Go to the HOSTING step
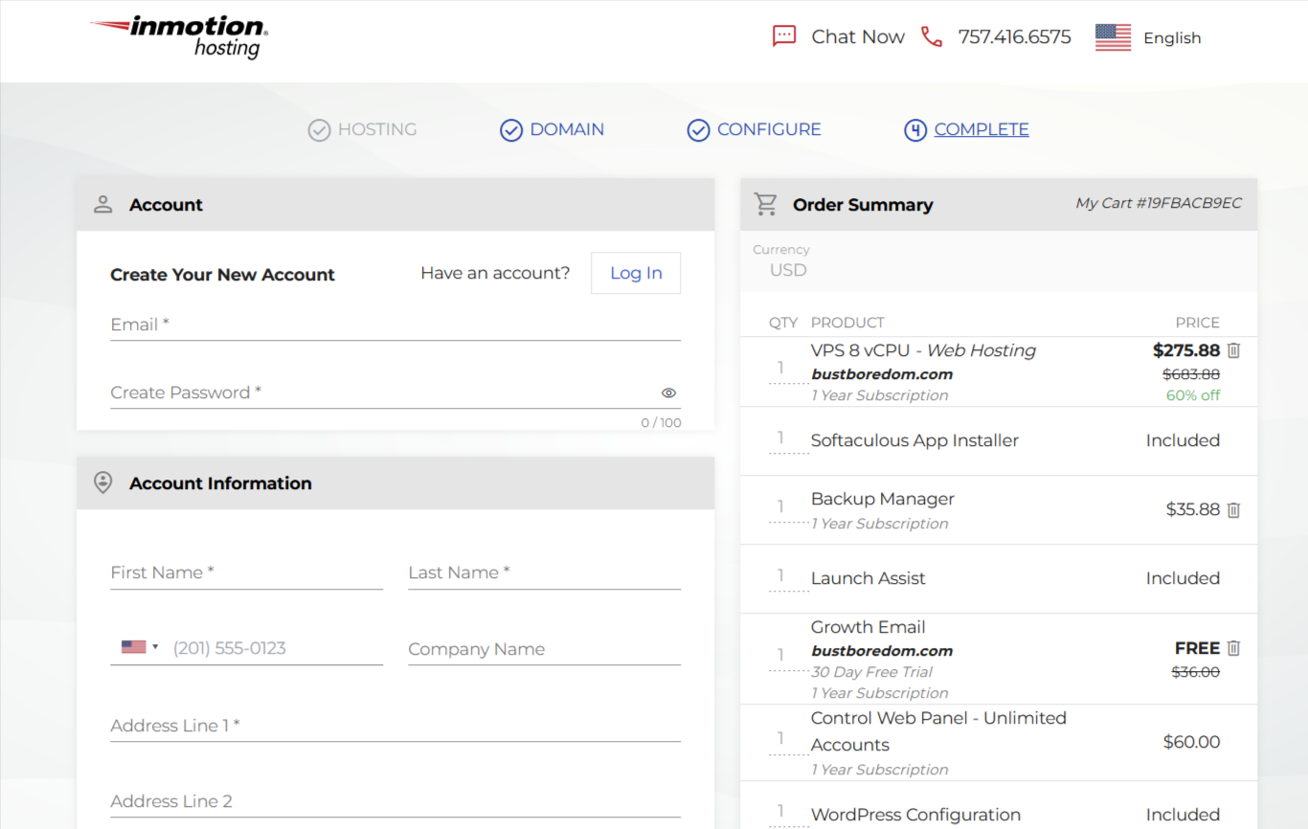Viewport: 1308px width, 829px height. point(377,129)
